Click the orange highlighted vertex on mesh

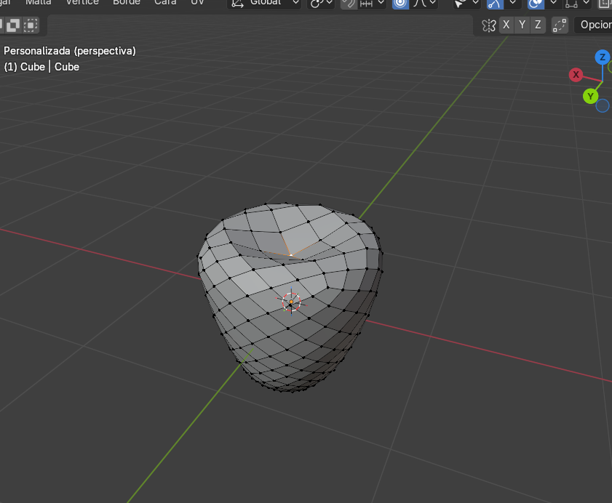pyautogui.click(x=290, y=254)
